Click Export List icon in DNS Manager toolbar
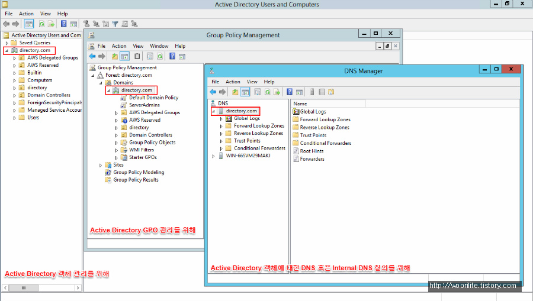The image size is (533, 301). pos(277,92)
